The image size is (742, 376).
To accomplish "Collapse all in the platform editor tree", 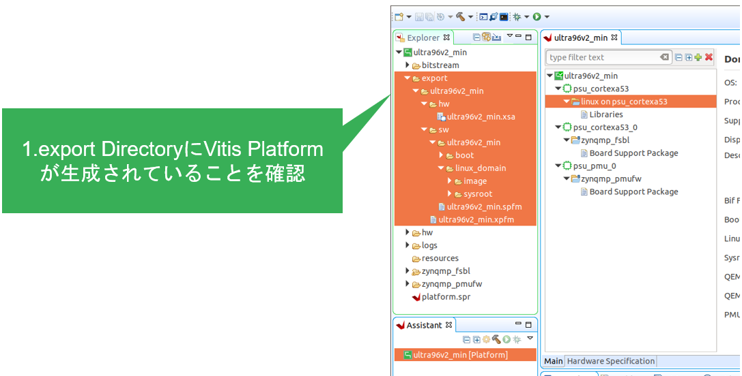I will pos(679,57).
